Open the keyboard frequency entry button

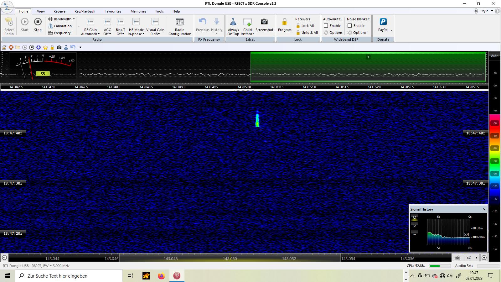457,258
